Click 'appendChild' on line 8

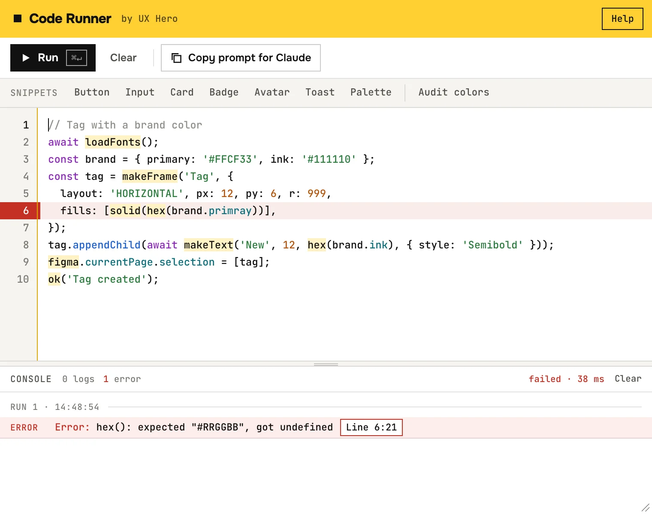106,245
